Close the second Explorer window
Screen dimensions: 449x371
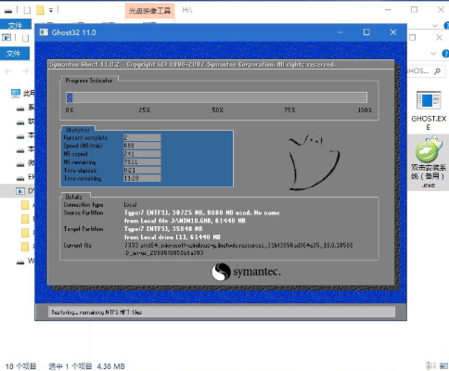[x=439, y=38]
